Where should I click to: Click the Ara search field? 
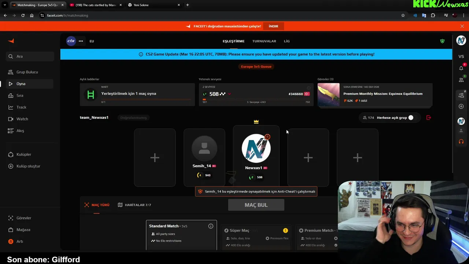click(30, 56)
